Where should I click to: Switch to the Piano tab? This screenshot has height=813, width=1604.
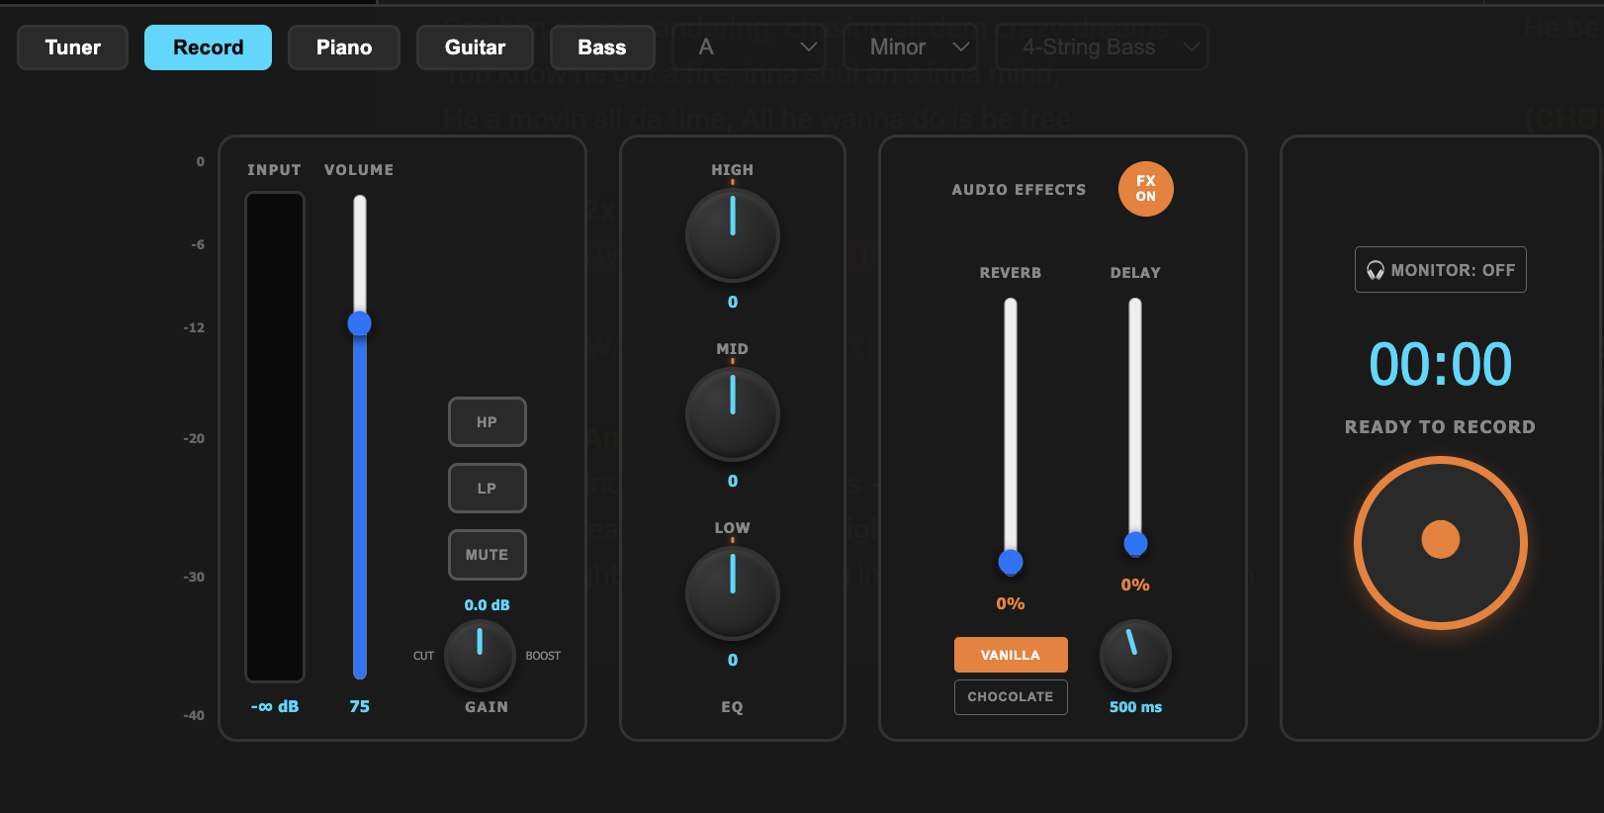tap(343, 47)
